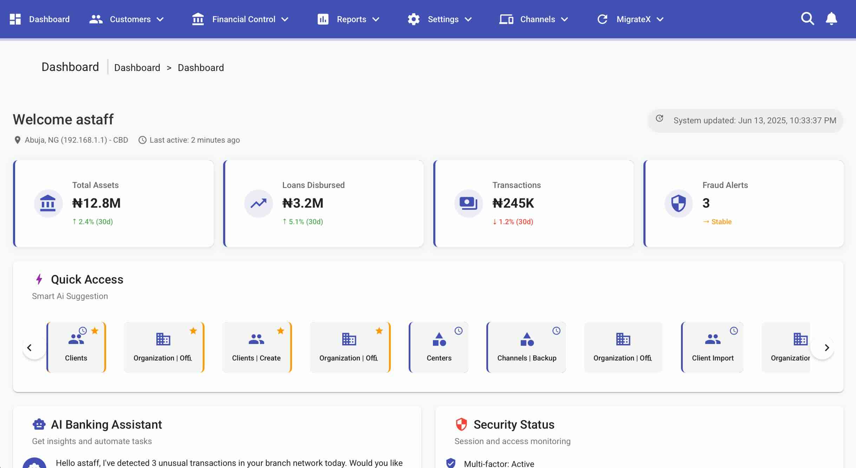Screen dimensions: 856x468
Task: Open search with the magnifier icon
Action: tap(808, 19)
